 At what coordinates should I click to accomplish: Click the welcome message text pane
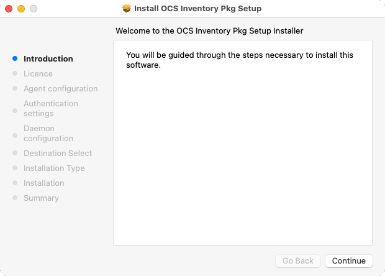[243, 142]
